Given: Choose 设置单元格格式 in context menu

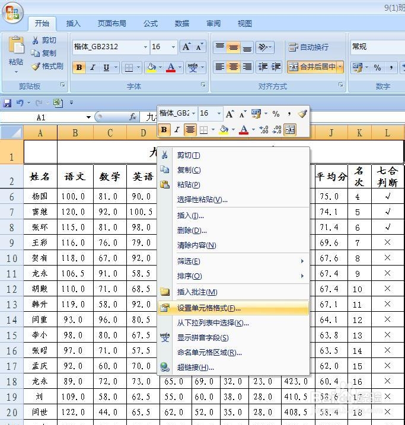Looking at the screenshot, I should pyautogui.click(x=233, y=308).
